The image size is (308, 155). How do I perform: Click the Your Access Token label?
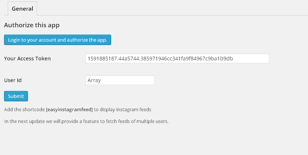pyautogui.click(x=27, y=59)
